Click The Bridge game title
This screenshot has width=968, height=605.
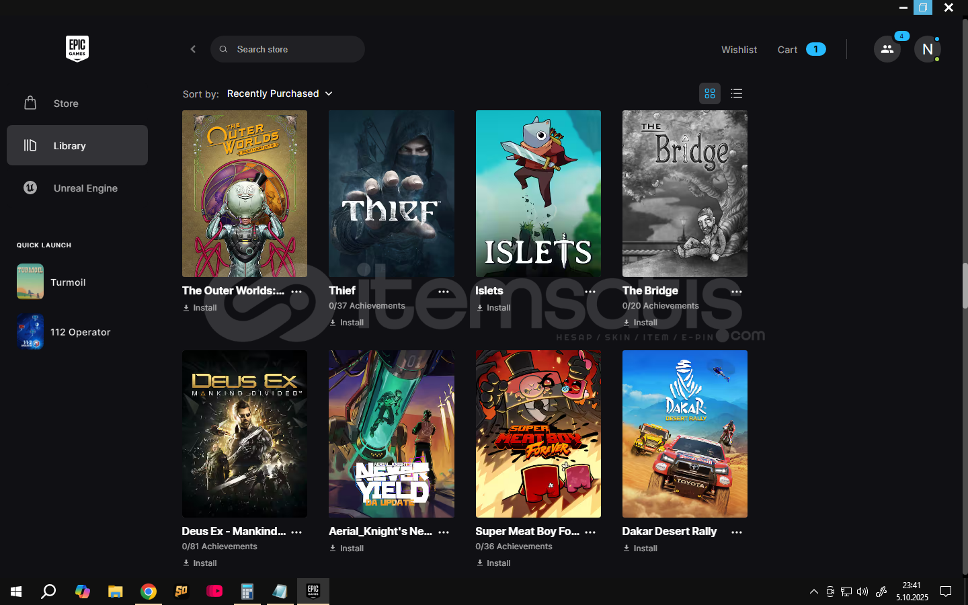pos(650,290)
